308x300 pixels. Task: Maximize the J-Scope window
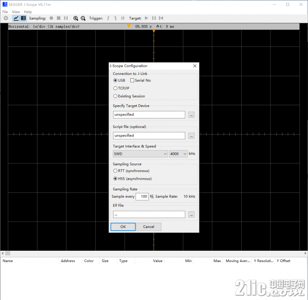(x=288, y=4)
